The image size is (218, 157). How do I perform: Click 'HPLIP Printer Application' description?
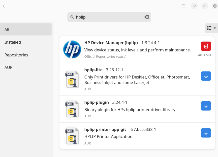108,136
